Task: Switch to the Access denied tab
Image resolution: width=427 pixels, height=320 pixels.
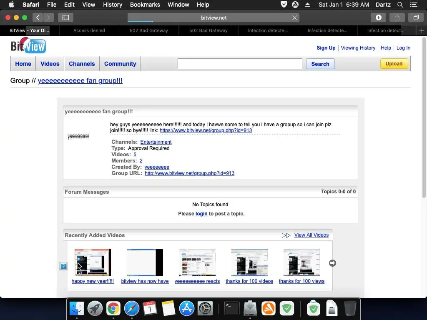Action: pyautogui.click(x=89, y=30)
